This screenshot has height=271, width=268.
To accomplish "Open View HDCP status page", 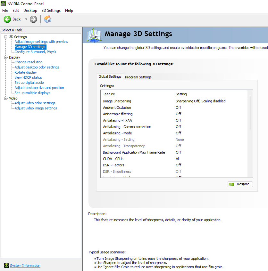I will [28, 77].
